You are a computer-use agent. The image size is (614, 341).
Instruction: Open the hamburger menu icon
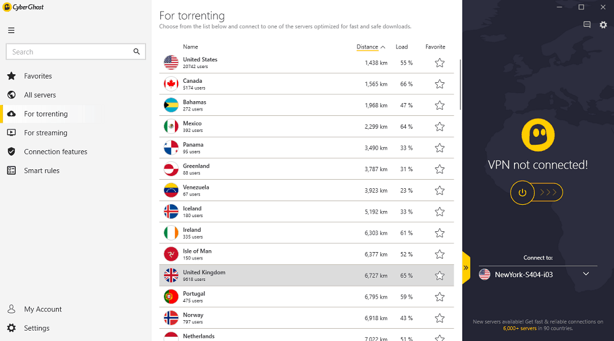coord(11,31)
